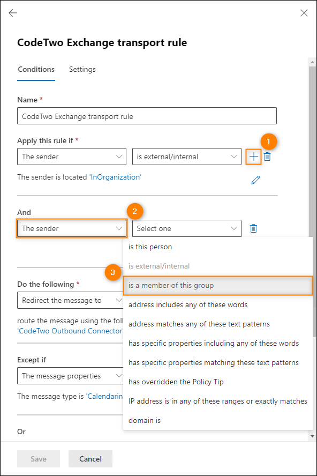The image size is (317, 476).
Task: Open the 'Redirect the message to' dropdown
Action: (x=70, y=300)
